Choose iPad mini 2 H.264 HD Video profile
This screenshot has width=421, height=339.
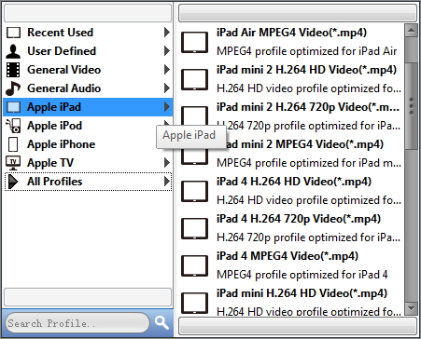[291, 79]
